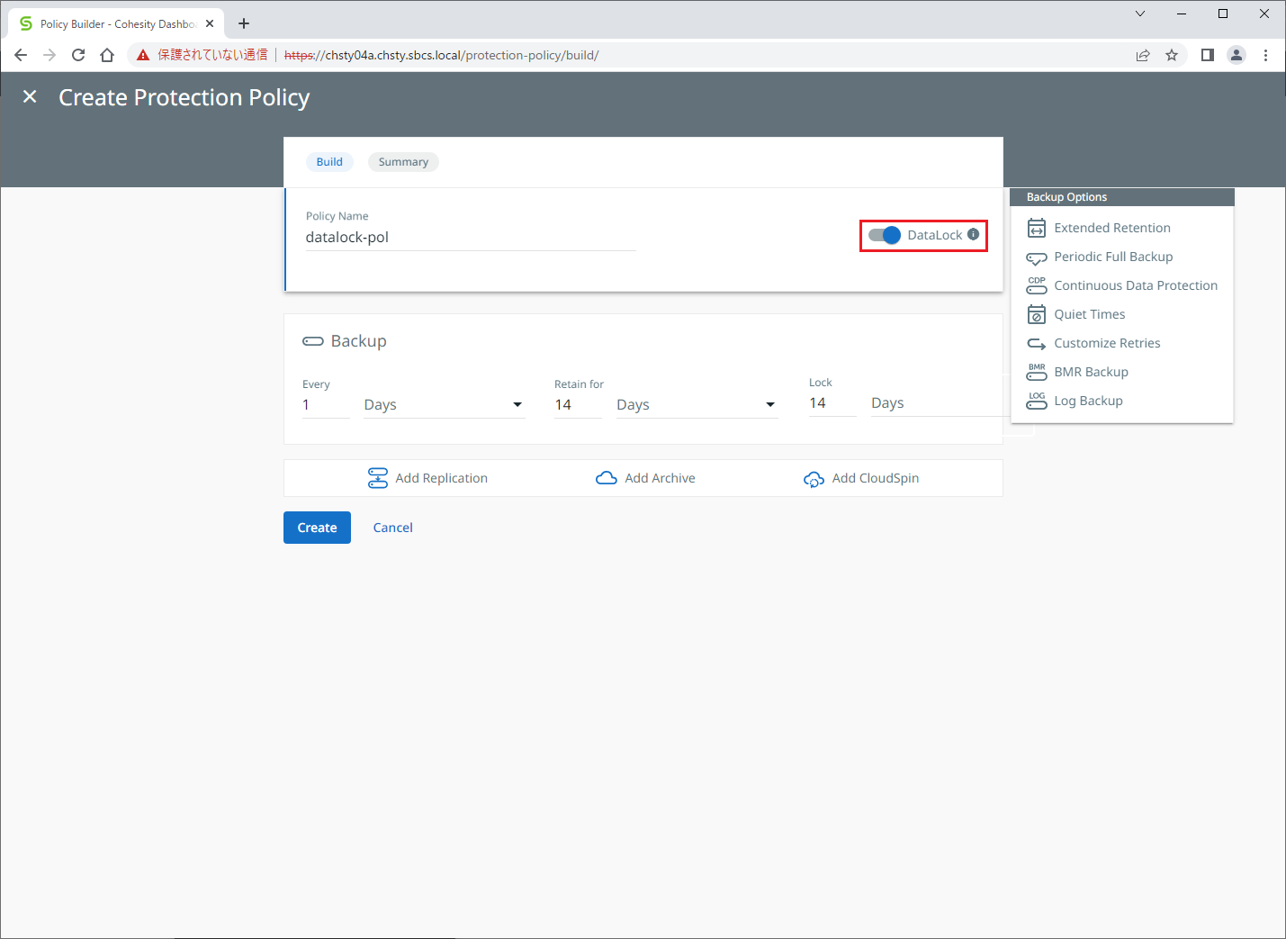
Task: Select the BMR Backup icon
Action: [1036, 372]
